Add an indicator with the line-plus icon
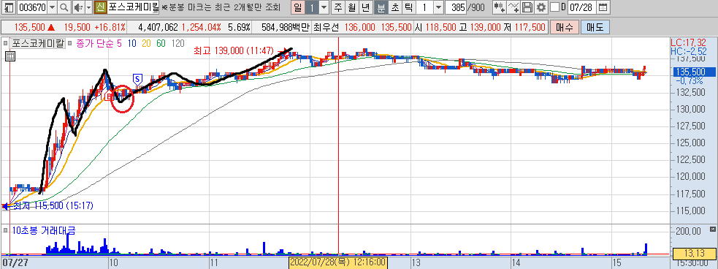Image resolution: width=718 pixels, height=269 pixels. 514,7
